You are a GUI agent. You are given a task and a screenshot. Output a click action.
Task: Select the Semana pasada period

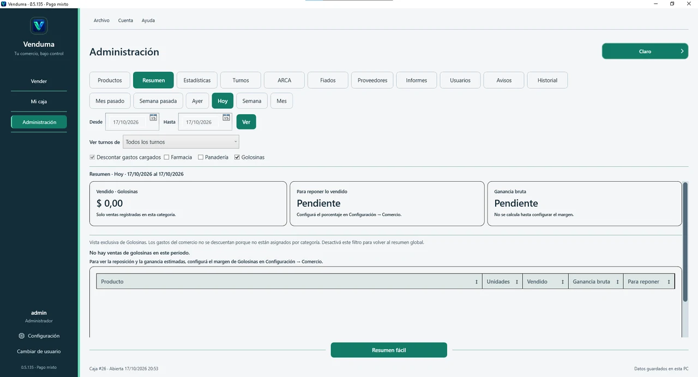(158, 101)
